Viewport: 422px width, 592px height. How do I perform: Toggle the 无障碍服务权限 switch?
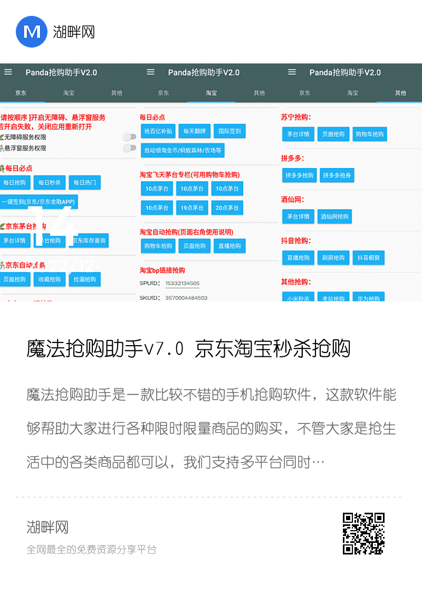pyautogui.click(x=130, y=137)
